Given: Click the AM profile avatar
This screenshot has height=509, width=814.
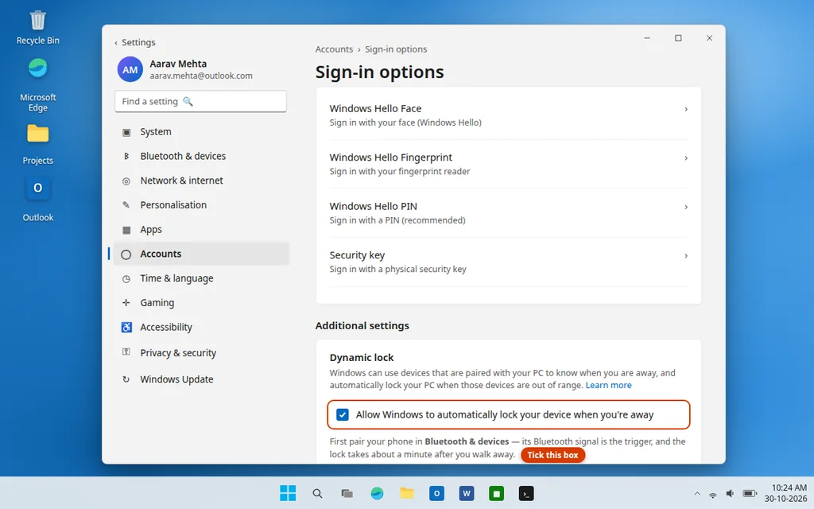Looking at the screenshot, I should pos(130,70).
